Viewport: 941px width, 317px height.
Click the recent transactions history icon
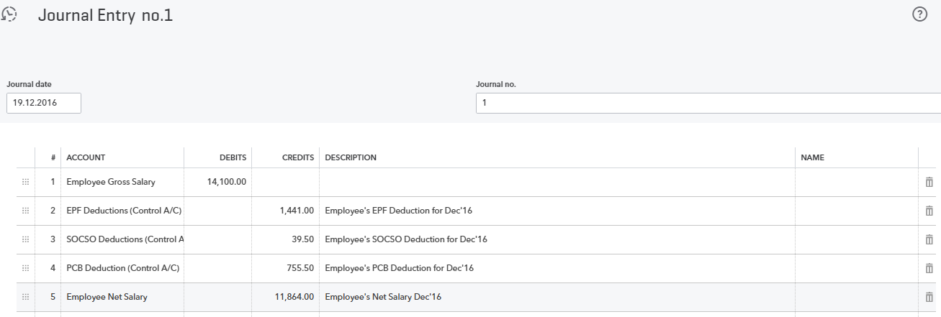(x=10, y=14)
